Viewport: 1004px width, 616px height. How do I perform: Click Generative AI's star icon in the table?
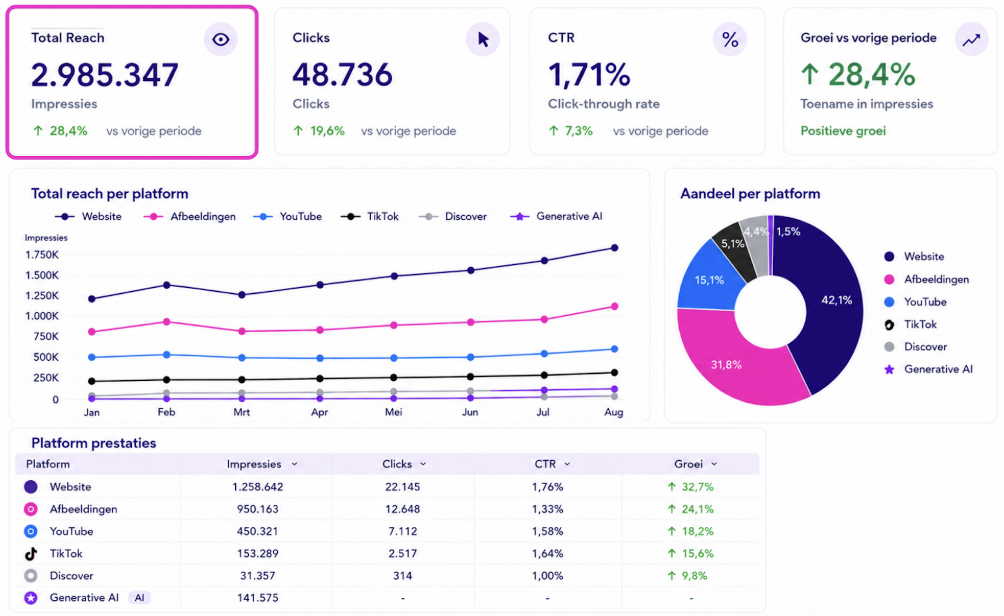click(x=31, y=598)
